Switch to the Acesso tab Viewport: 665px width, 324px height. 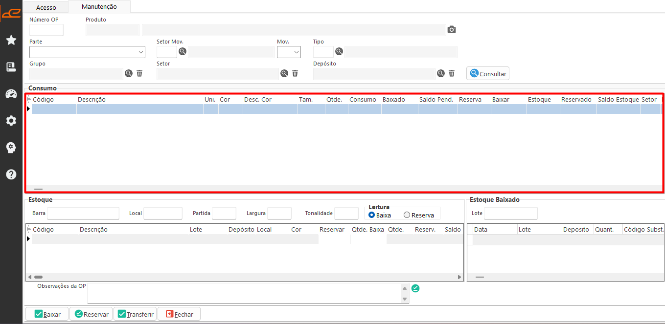point(46,7)
